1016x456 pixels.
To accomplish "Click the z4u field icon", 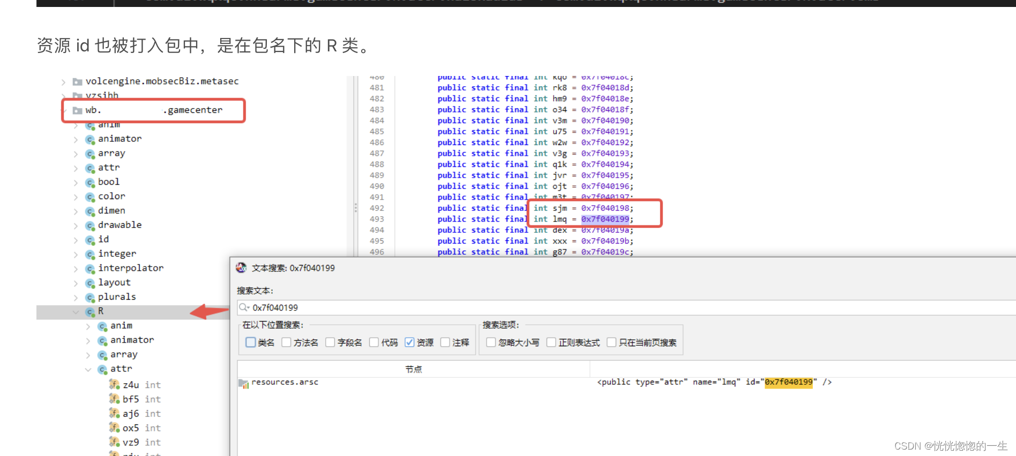I will tap(114, 384).
